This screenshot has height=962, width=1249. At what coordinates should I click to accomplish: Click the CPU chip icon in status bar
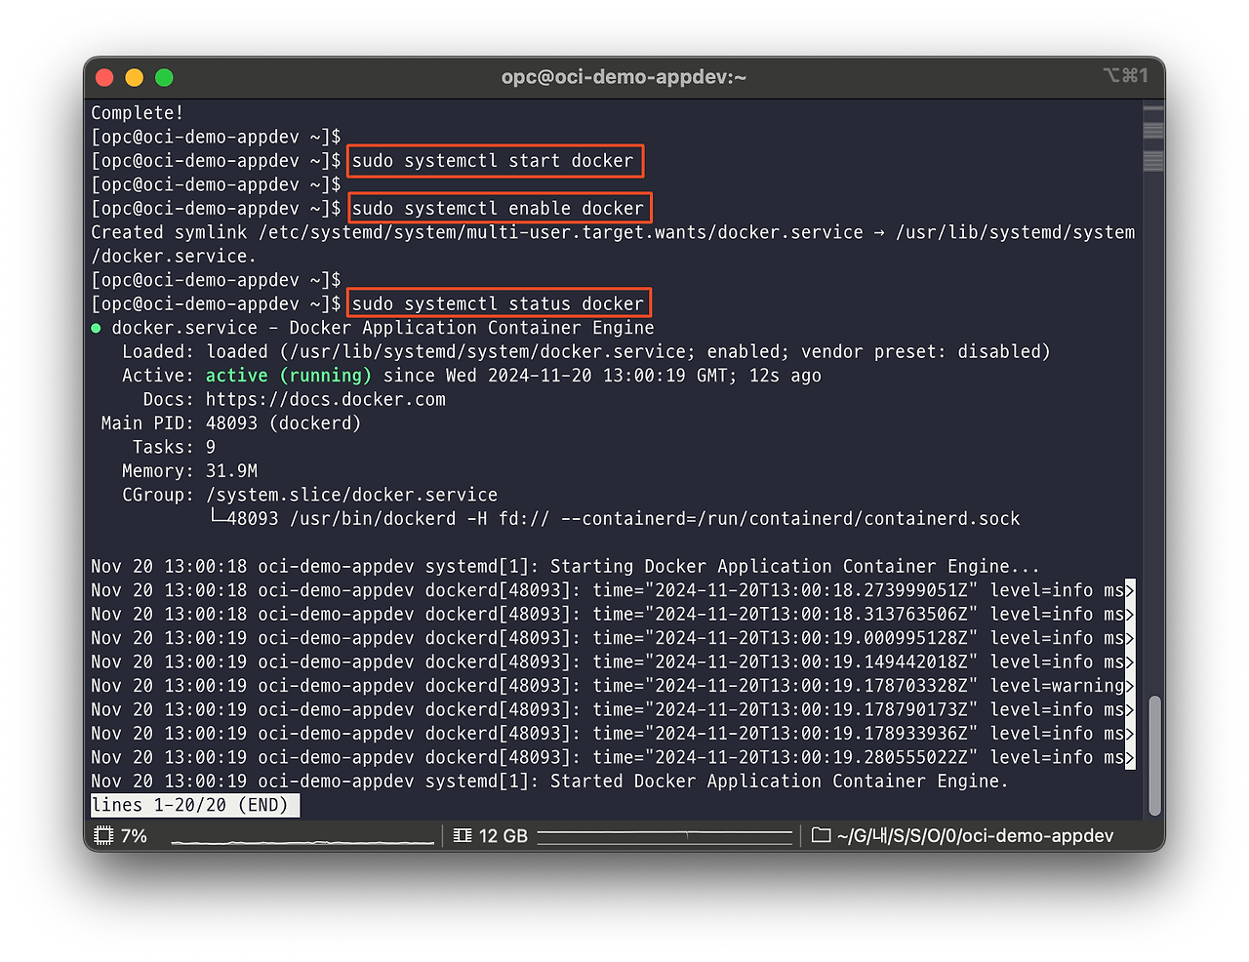tap(103, 836)
